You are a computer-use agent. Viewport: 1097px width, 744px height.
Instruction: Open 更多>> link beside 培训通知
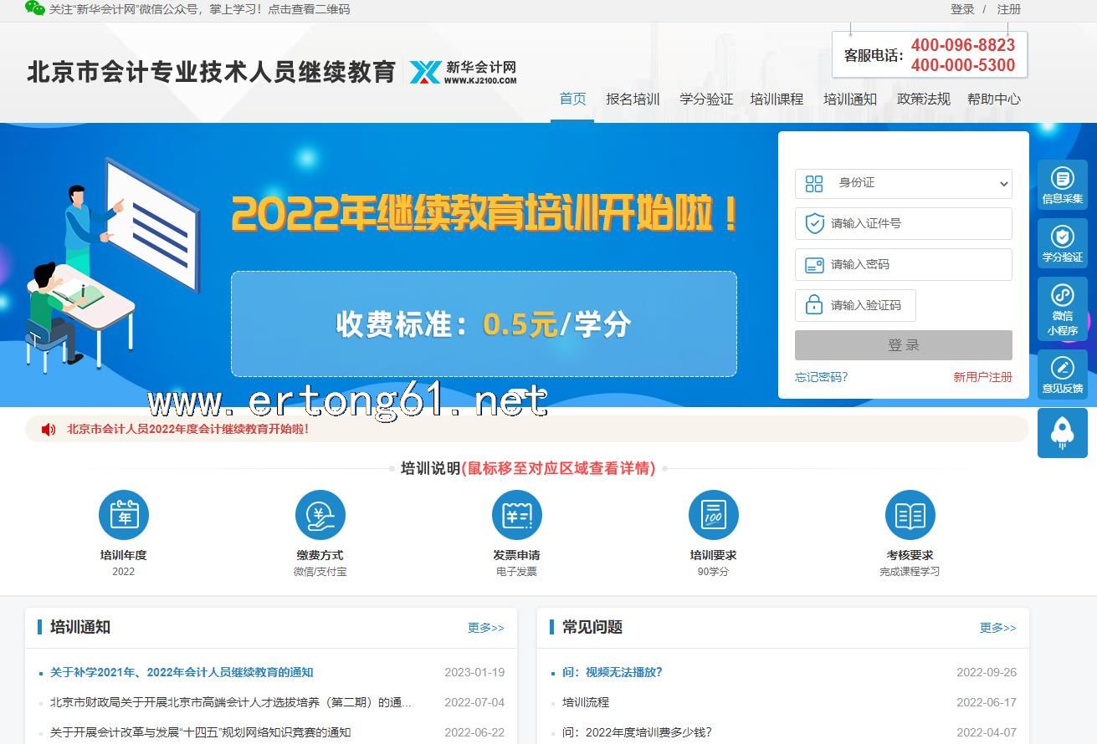tap(485, 628)
